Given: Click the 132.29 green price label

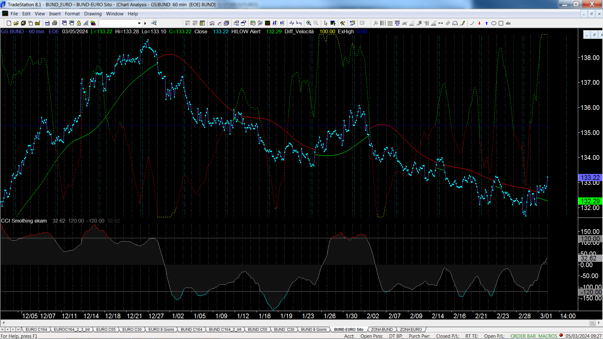Looking at the screenshot, I should coord(590,201).
